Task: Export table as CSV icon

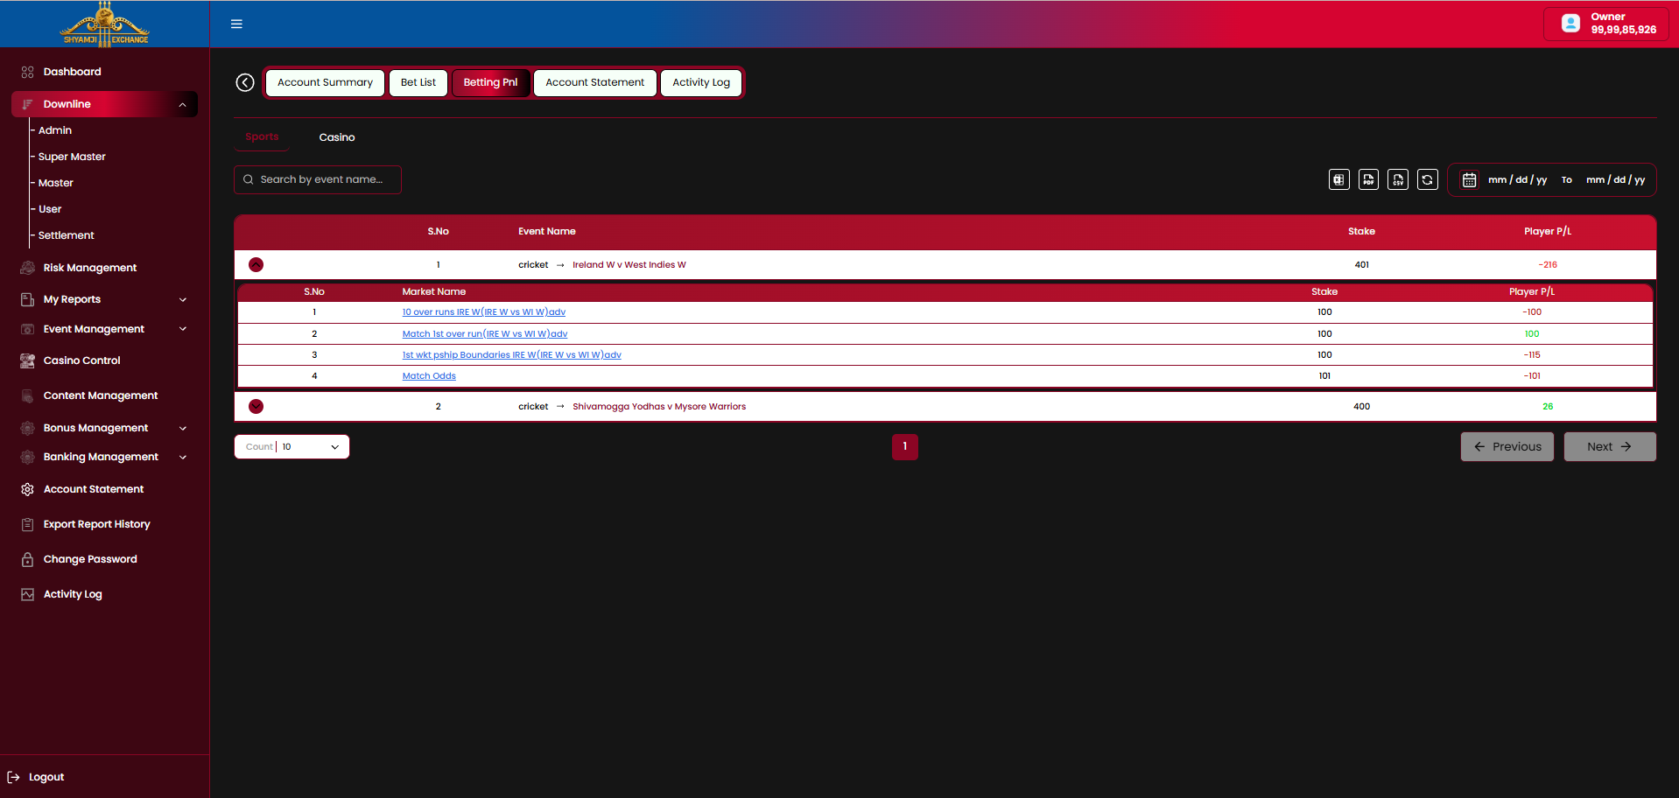Action: pyautogui.click(x=1398, y=179)
